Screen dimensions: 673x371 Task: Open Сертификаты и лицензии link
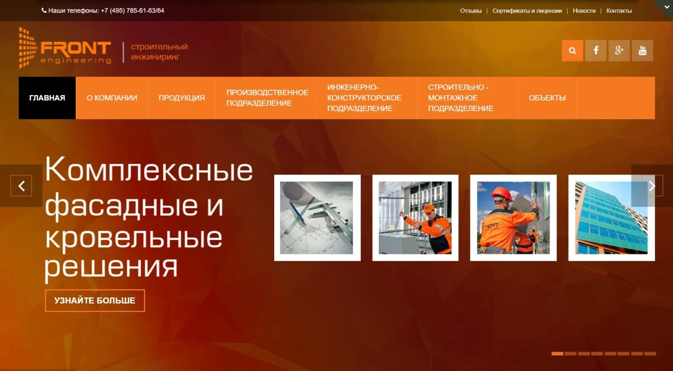tap(527, 11)
